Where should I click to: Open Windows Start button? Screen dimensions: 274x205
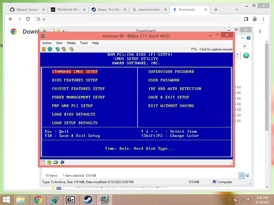6,200
